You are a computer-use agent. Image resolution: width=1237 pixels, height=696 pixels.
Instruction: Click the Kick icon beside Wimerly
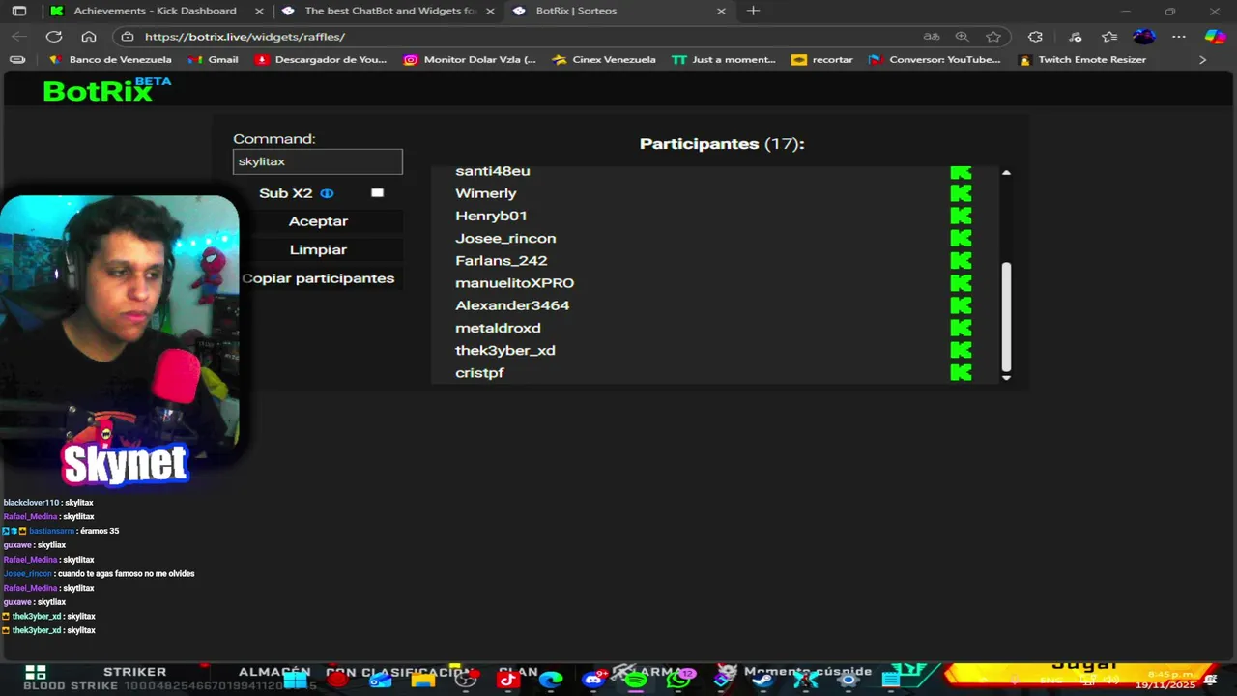click(x=961, y=193)
